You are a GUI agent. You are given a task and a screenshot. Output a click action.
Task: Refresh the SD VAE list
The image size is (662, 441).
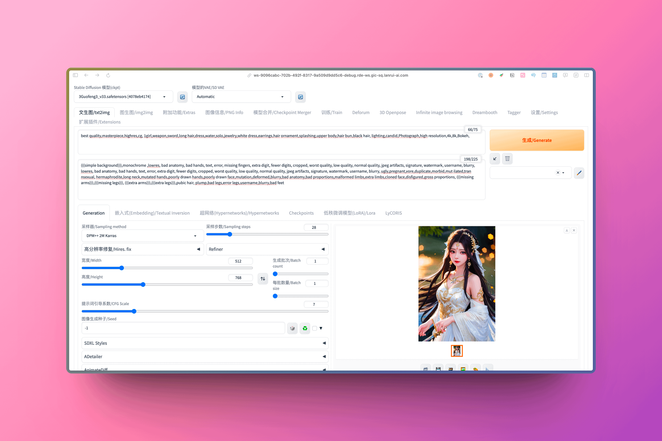point(300,97)
